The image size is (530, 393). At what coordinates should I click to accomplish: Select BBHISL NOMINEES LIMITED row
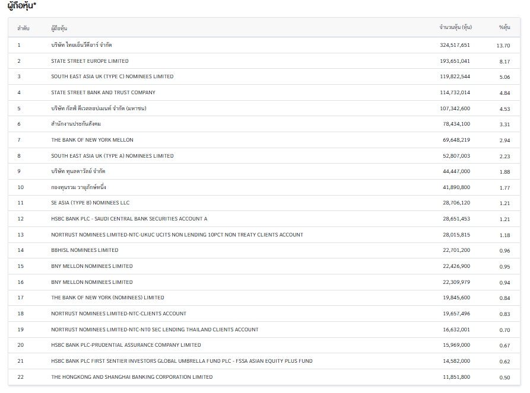(x=84, y=250)
